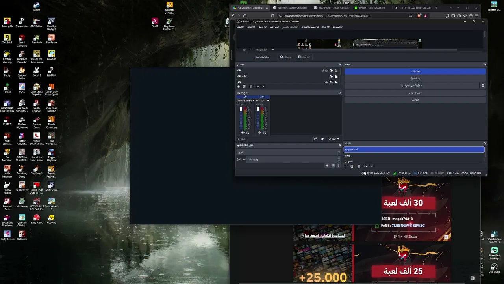Open the browser hamburger menu
The width and height of the screenshot is (504, 284).
[x=476, y=16]
